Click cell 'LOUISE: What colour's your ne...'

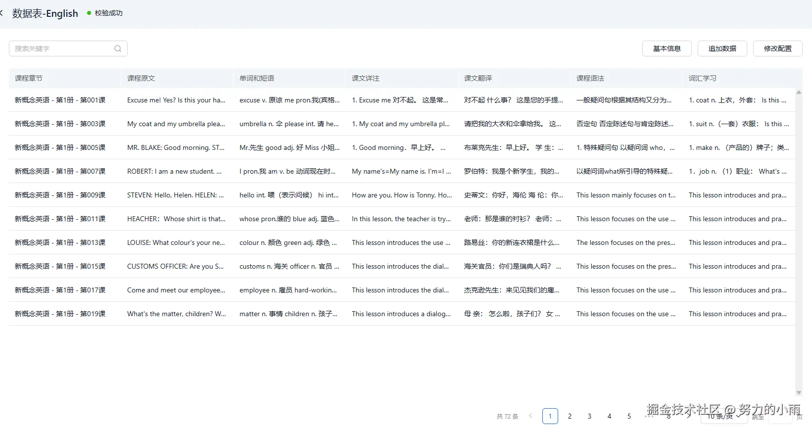click(176, 242)
